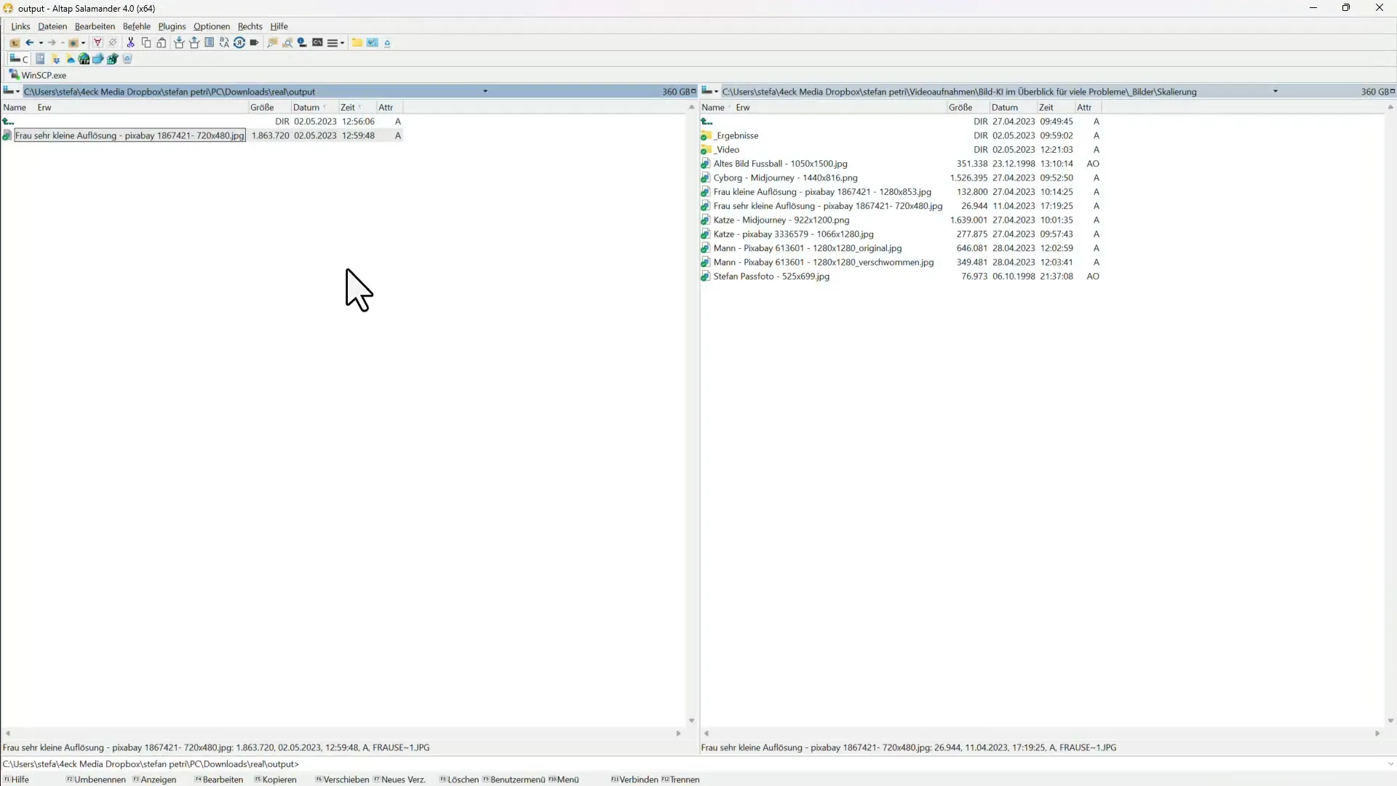The width and height of the screenshot is (1397, 786).
Task: Click the OneDrive cloud icon in drive bar
Action: pyautogui.click(x=71, y=60)
